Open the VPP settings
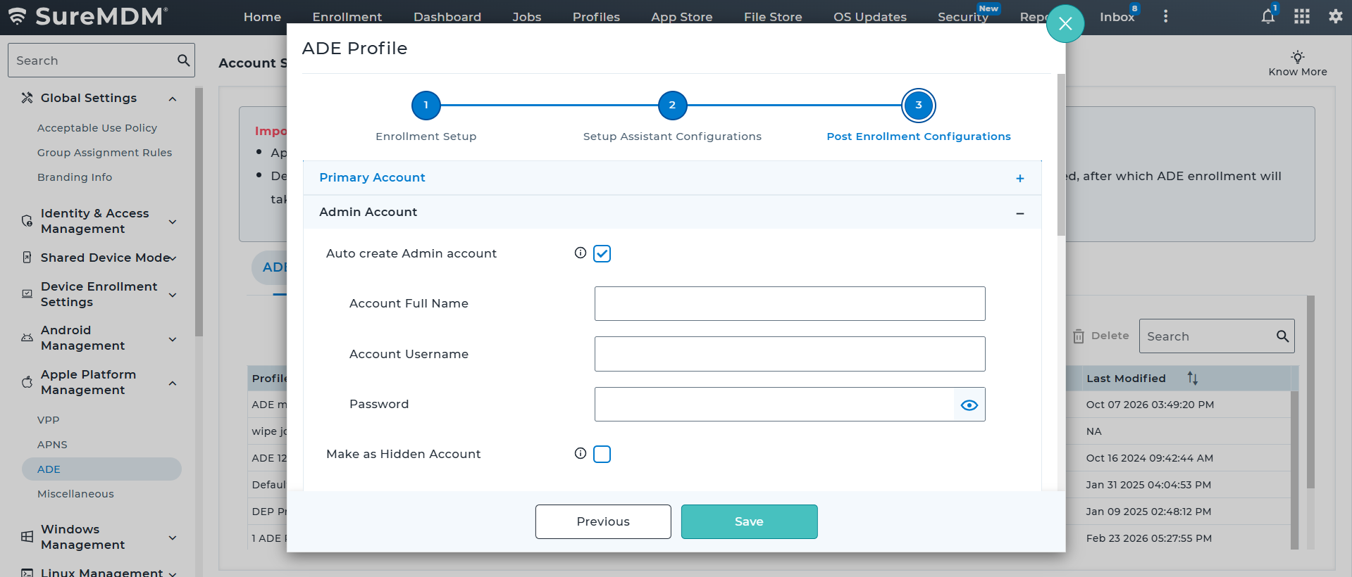The height and width of the screenshot is (577, 1352). [x=49, y=420]
